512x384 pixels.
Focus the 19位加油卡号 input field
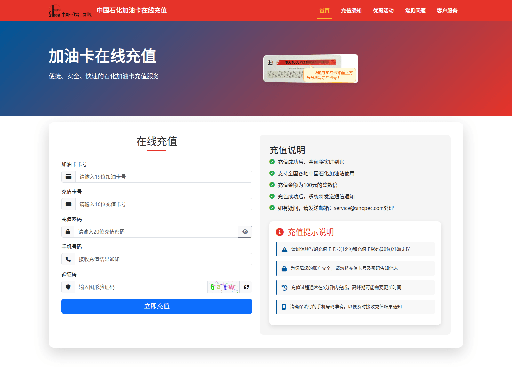pos(164,177)
